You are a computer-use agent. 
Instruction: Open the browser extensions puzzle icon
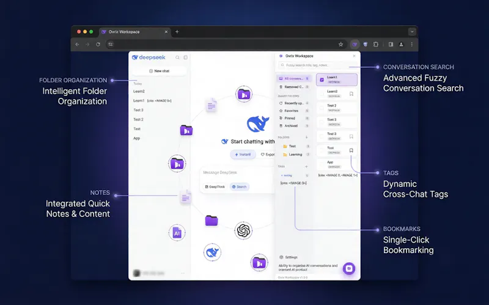pyautogui.click(x=375, y=44)
